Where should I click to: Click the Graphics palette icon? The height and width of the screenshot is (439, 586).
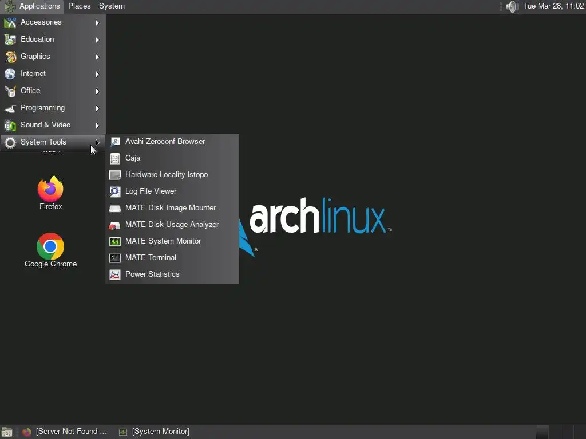coord(10,57)
